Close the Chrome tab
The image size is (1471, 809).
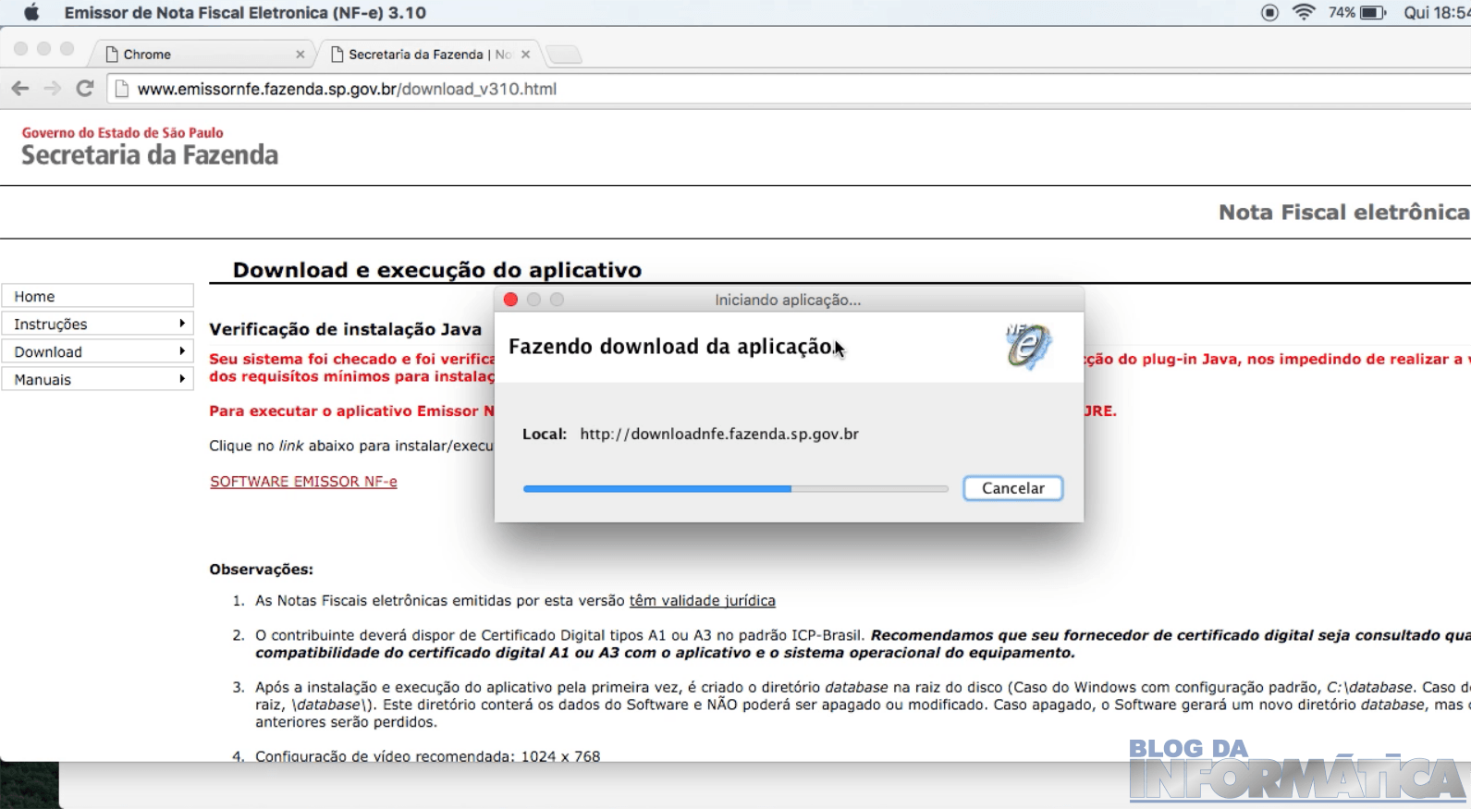click(x=300, y=55)
